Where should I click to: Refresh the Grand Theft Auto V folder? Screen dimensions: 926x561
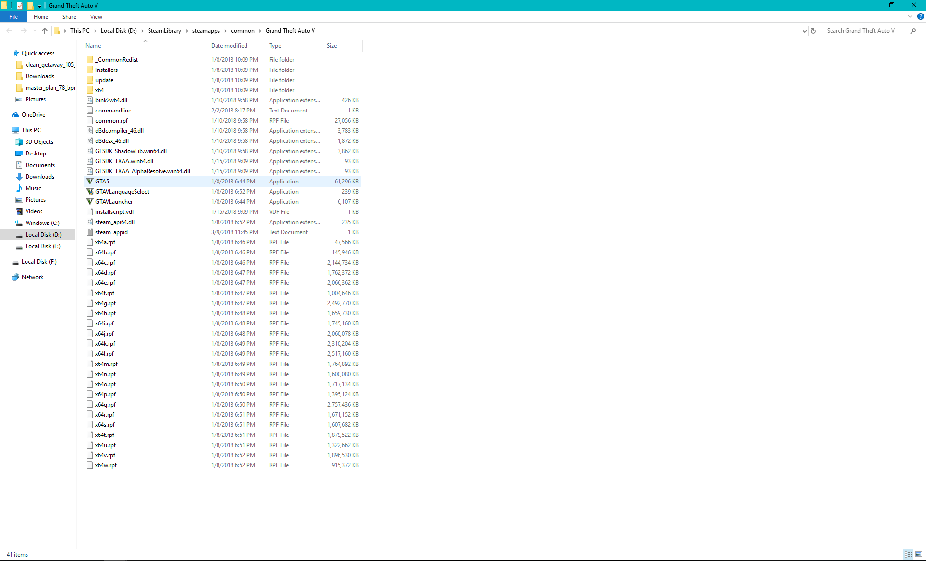pyautogui.click(x=813, y=31)
